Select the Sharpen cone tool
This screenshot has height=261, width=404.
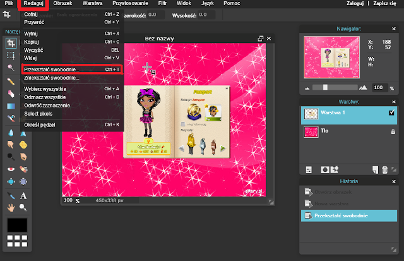click(23, 133)
